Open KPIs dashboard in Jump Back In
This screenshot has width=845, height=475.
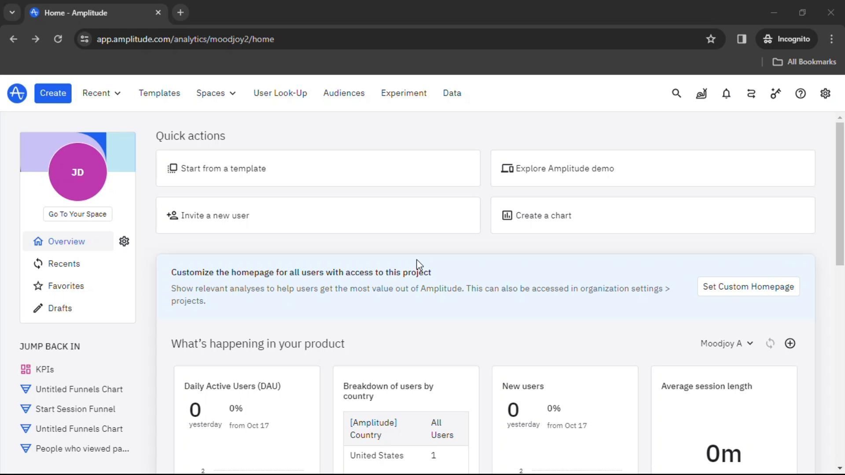pos(44,369)
